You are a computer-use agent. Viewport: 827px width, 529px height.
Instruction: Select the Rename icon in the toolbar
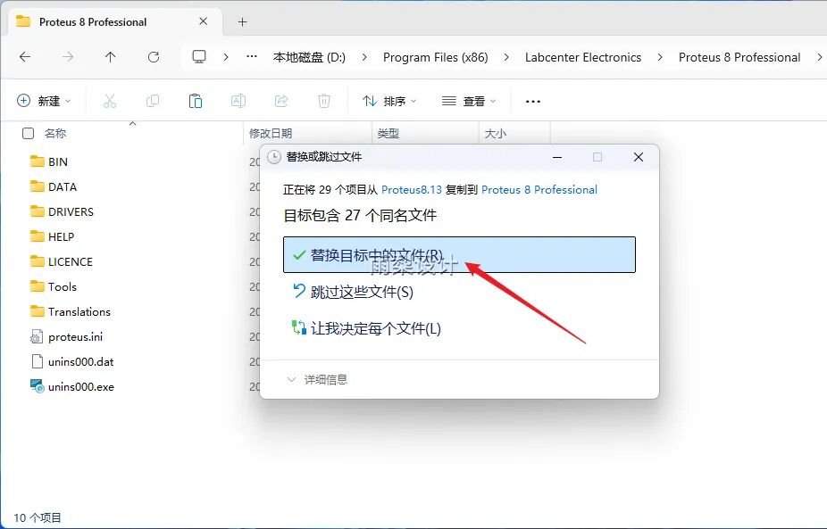click(x=238, y=100)
